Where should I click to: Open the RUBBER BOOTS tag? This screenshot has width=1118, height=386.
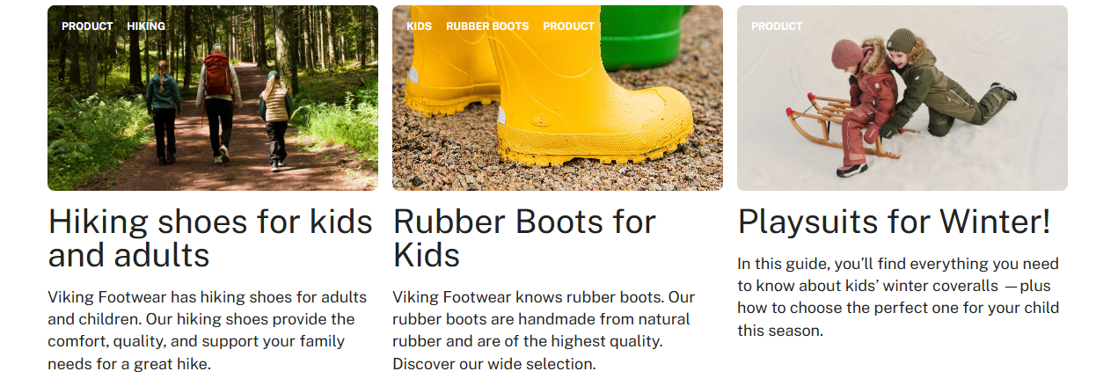pos(487,26)
